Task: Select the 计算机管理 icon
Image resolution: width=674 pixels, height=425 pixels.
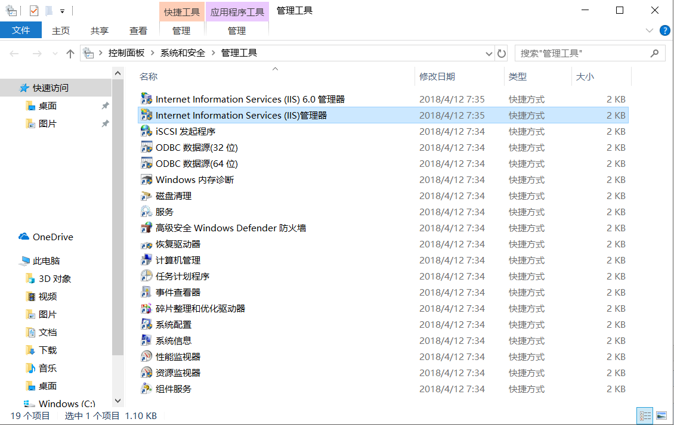Action: [x=147, y=260]
